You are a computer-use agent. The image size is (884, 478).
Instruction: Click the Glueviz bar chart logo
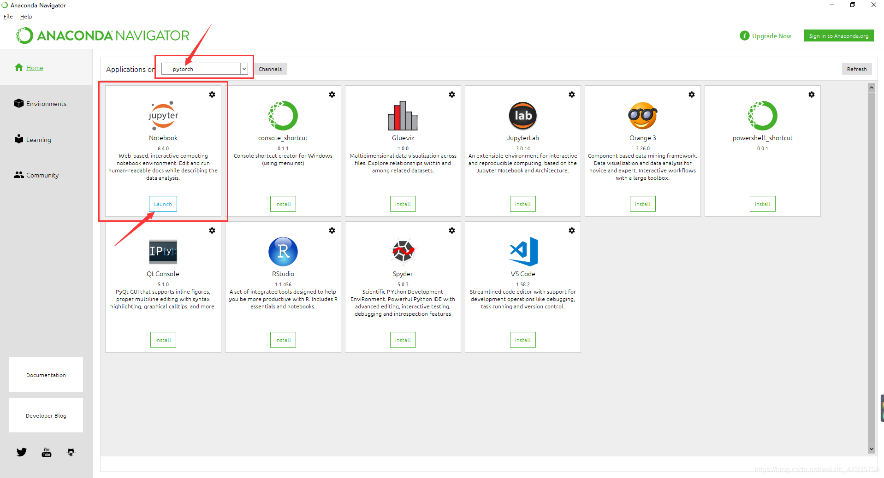click(403, 116)
